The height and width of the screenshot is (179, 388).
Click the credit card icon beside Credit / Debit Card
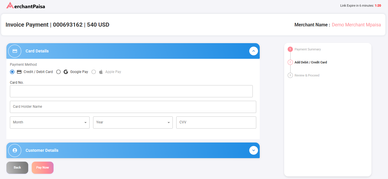[x=19, y=72]
